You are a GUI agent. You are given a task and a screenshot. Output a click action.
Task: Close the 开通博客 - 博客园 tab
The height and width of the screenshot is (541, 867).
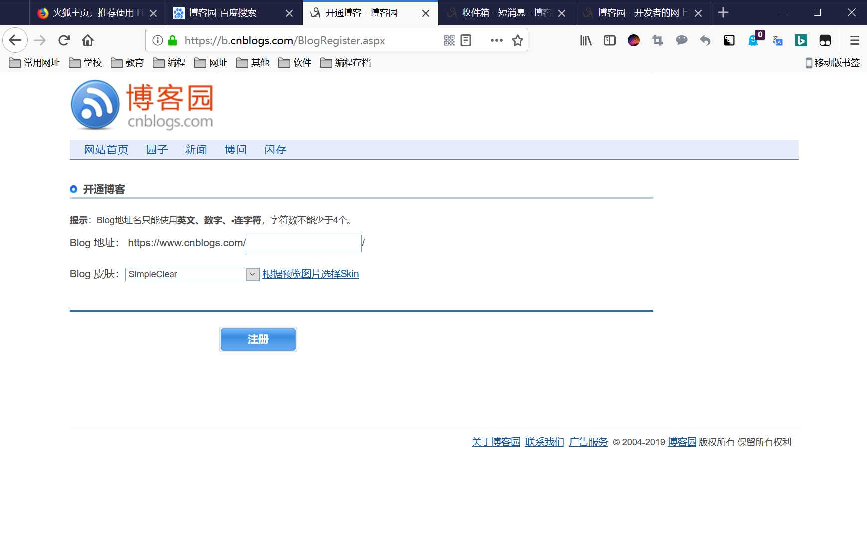point(426,13)
